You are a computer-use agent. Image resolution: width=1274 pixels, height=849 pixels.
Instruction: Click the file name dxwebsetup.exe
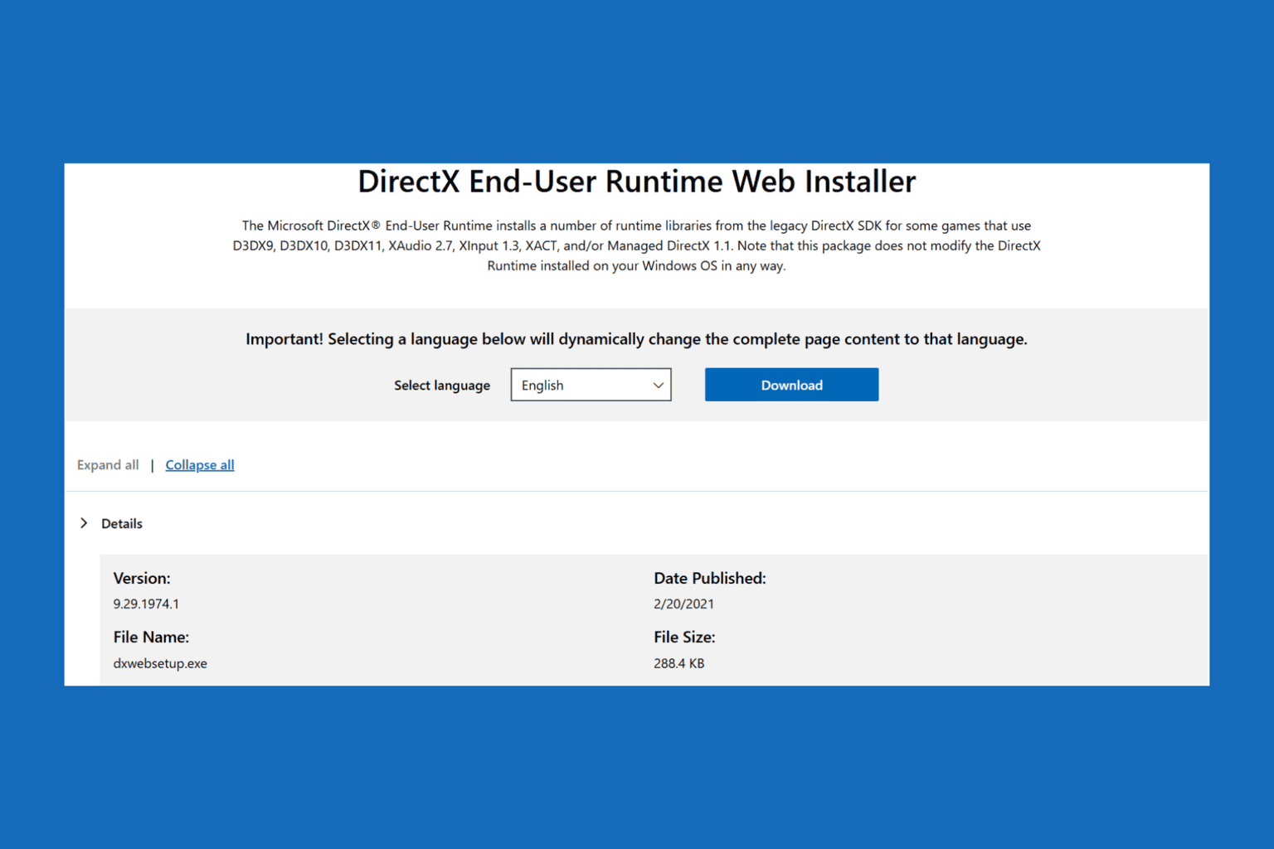[x=160, y=663]
